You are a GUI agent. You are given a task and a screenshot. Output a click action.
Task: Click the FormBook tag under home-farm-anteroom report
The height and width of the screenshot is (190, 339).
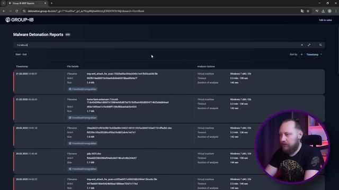coord(83,118)
